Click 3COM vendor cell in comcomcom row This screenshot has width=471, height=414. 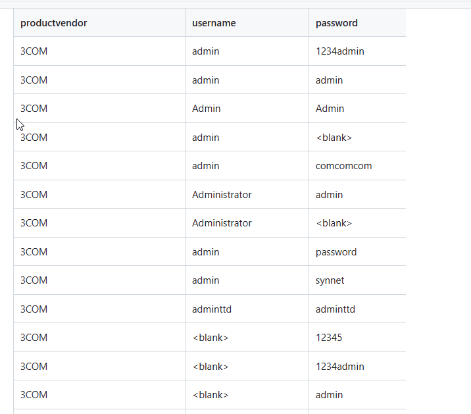click(34, 166)
